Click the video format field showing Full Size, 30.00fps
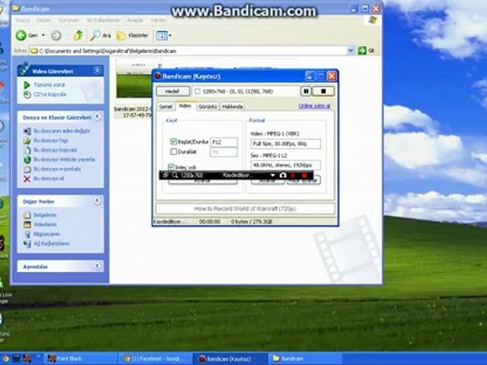Screen dimensions: 487x365 [x=286, y=143]
